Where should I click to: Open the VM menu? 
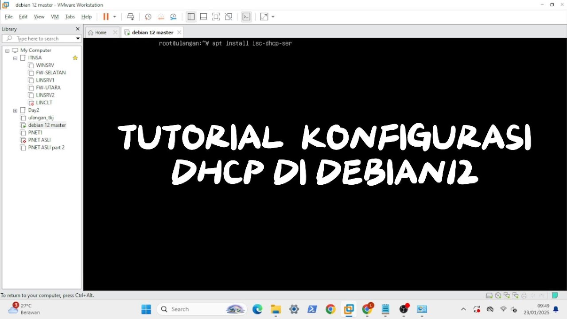[55, 17]
